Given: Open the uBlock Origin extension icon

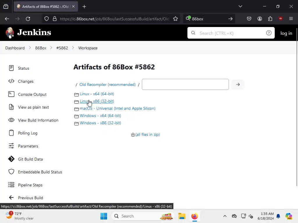Looking at the screenshot, I should click(281, 19).
